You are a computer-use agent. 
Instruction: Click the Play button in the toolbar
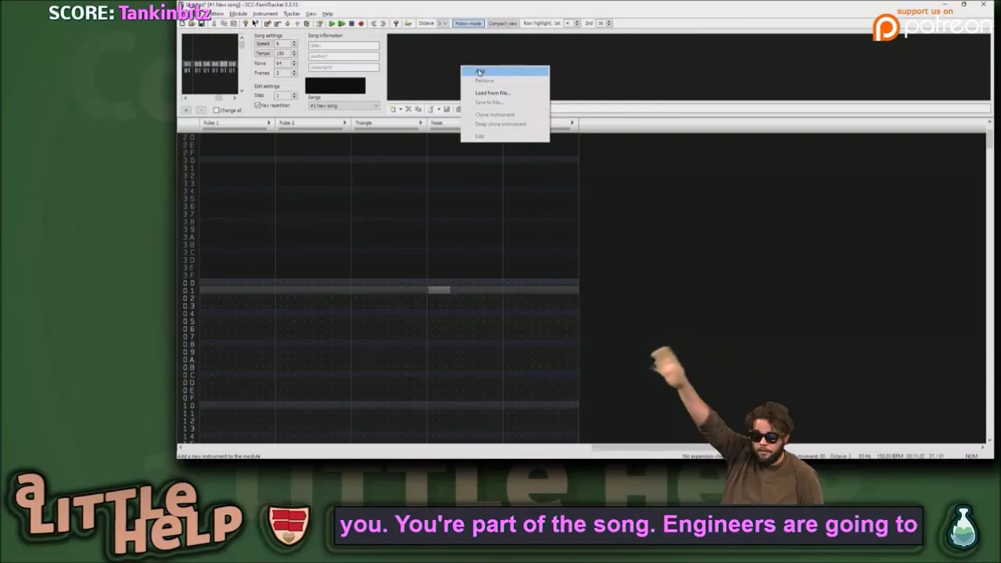pos(332,23)
